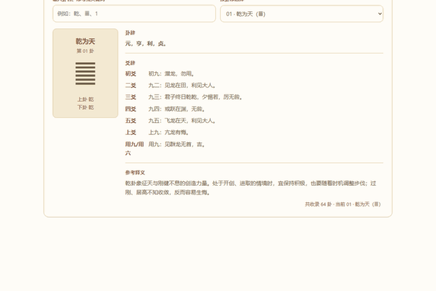Click the line 九四：或跃在渊，无咎。

(177, 109)
